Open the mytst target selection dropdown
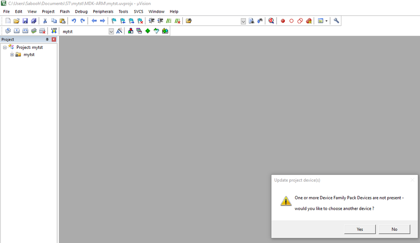Image resolution: width=420 pixels, height=243 pixels. [x=111, y=32]
